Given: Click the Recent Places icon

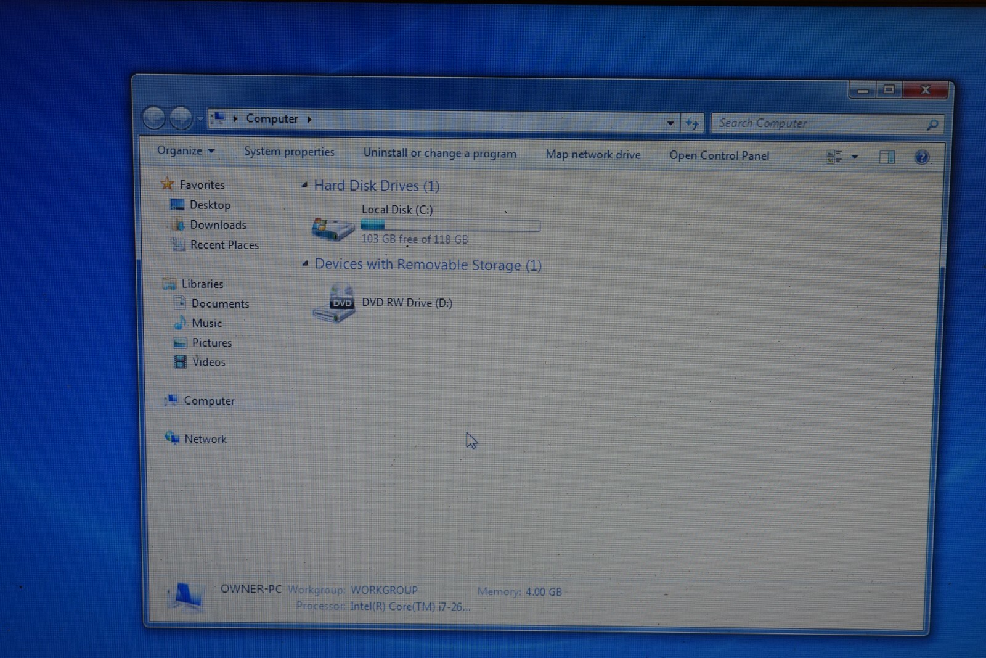Looking at the screenshot, I should point(178,244).
